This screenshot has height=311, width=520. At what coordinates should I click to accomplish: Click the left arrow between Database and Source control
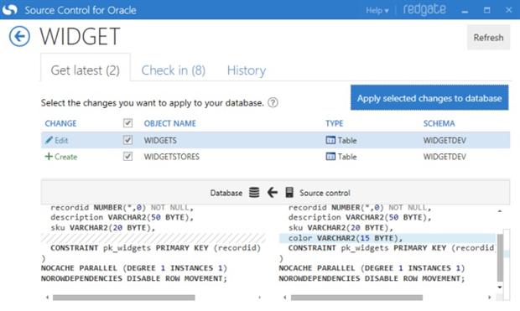click(x=273, y=192)
